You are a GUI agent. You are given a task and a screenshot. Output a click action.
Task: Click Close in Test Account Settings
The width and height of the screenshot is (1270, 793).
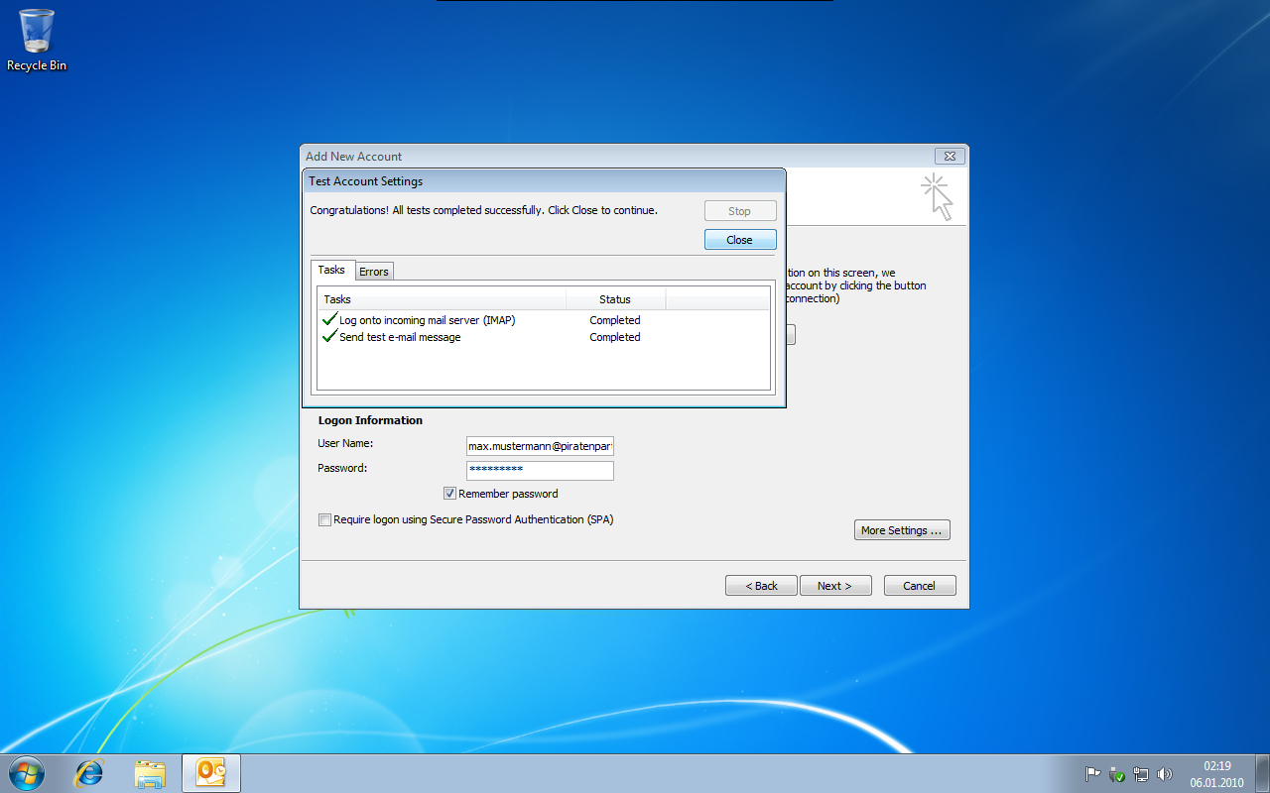[x=739, y=240]
